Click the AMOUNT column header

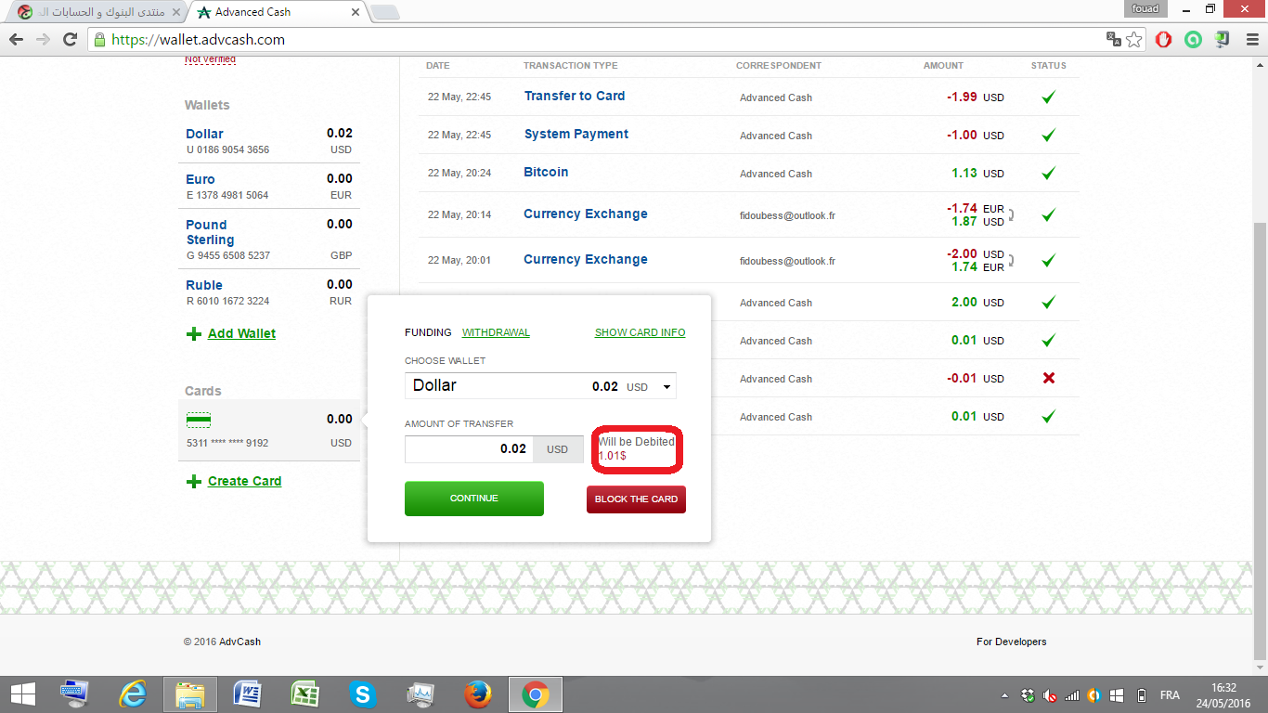(943, 66)
